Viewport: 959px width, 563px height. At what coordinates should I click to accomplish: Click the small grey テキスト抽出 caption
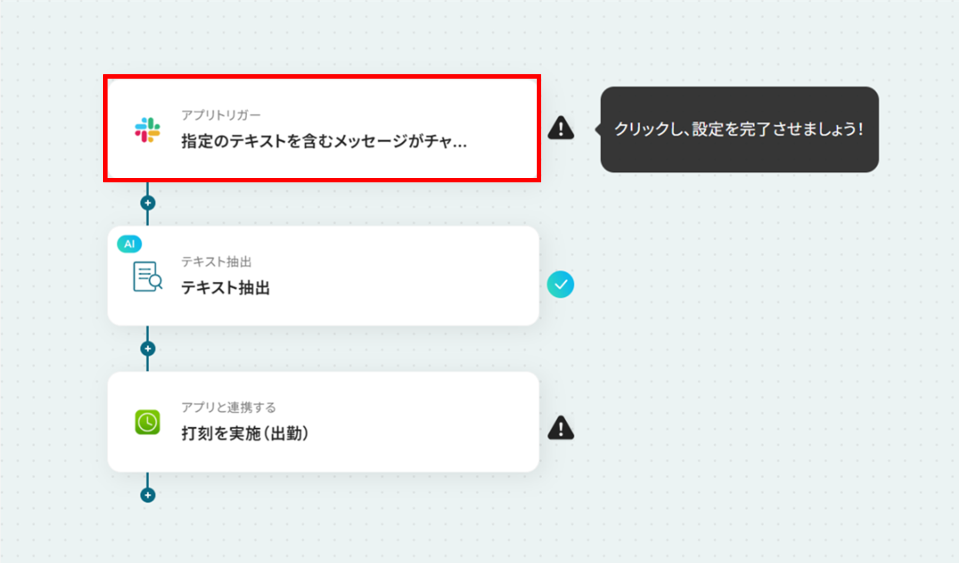(x=216, y=262)
